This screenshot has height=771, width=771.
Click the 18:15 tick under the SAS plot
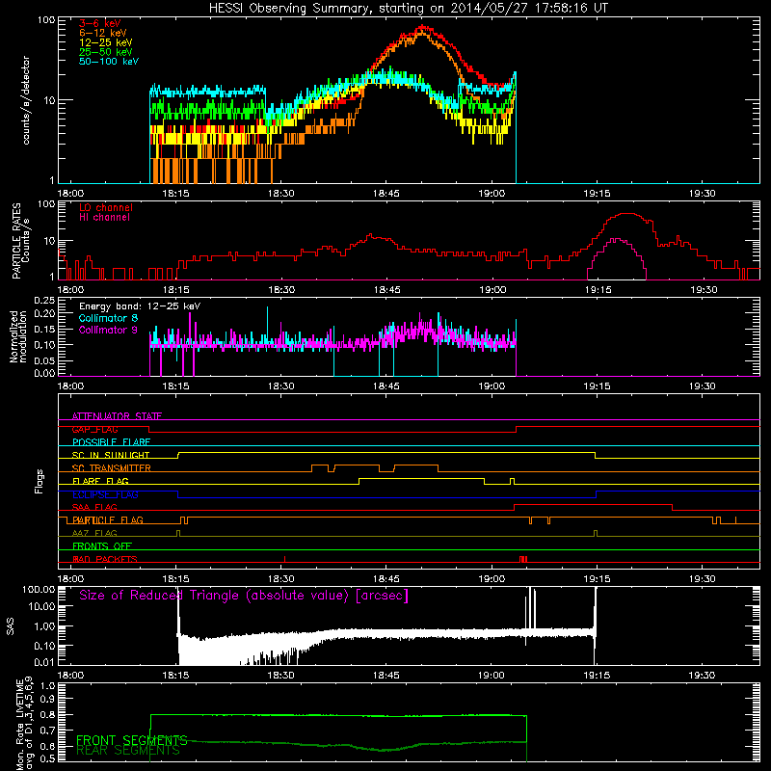175,676
